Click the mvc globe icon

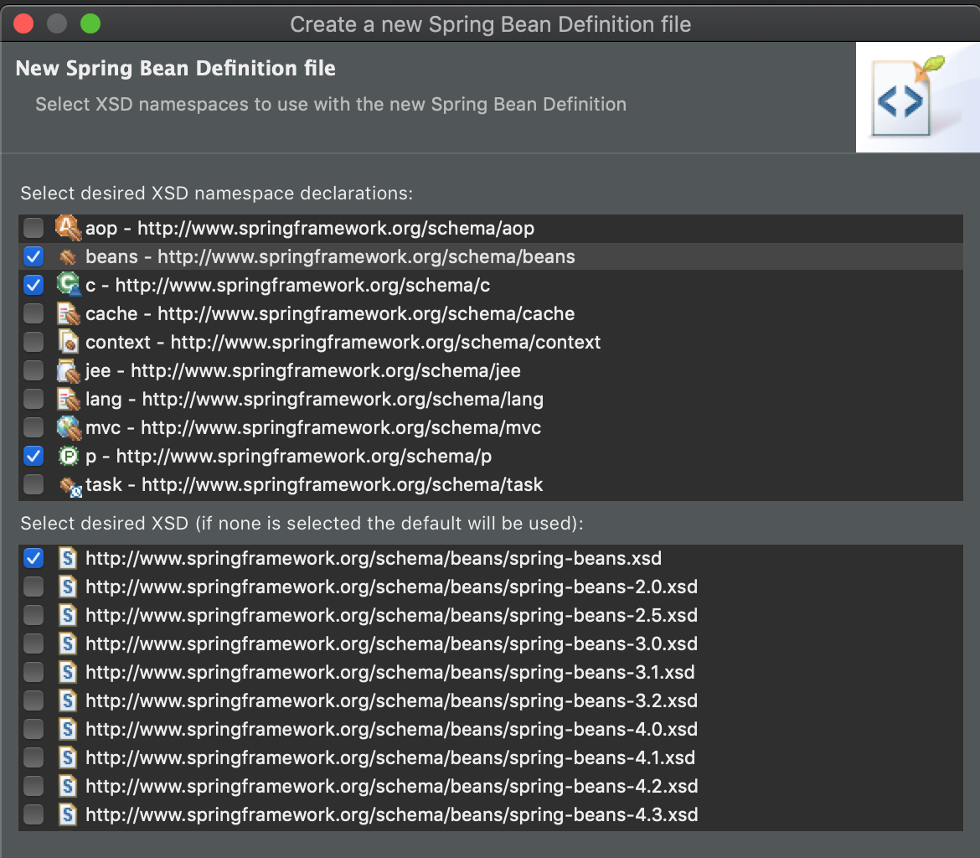click(x=68, y=428)
